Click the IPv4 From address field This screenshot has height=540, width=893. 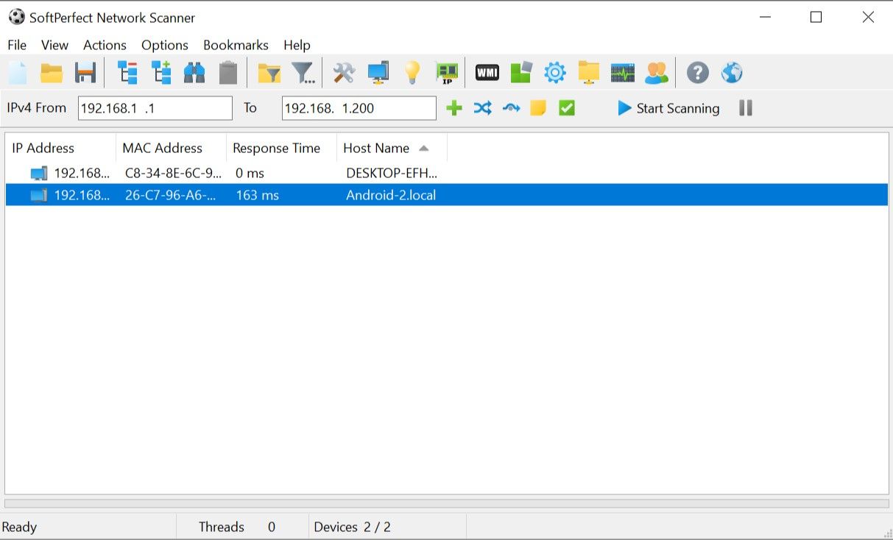pos(155,107)
